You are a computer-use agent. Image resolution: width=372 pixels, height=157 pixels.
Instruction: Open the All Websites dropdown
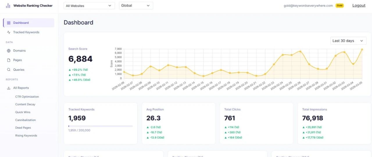89,5
